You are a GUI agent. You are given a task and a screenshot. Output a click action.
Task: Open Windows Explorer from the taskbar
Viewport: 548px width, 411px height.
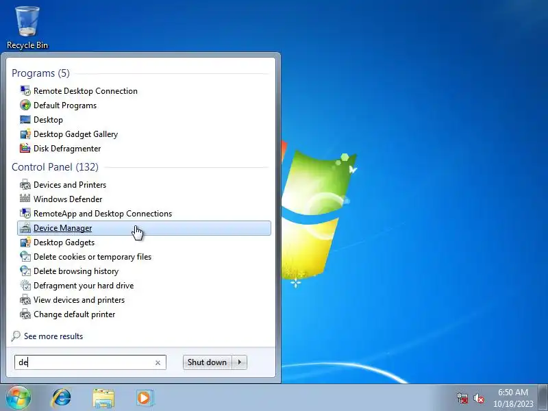click(x=103, y=398)
